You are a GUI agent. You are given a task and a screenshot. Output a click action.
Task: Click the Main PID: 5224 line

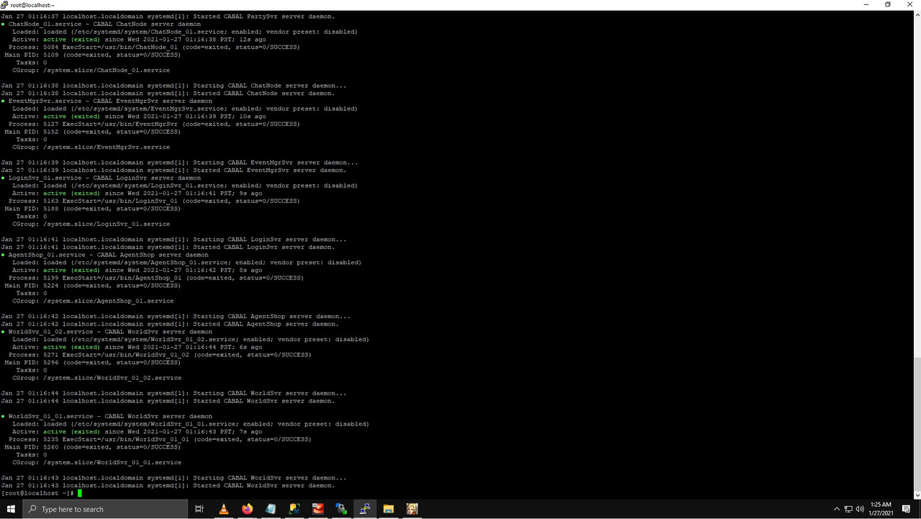[94, 286]
